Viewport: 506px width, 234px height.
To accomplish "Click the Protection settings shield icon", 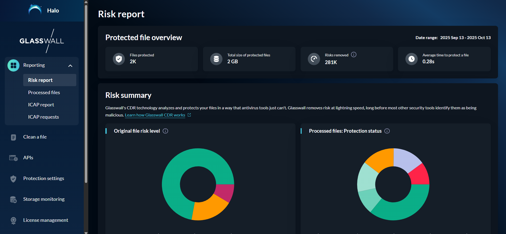I will [x=13, y=179].
